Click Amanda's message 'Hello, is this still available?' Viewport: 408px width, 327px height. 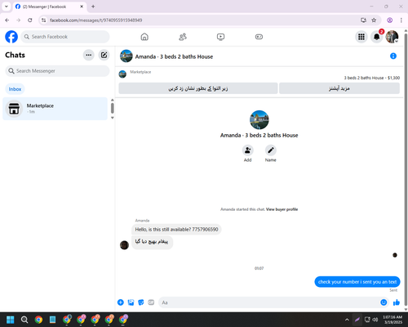click(176, 230)
